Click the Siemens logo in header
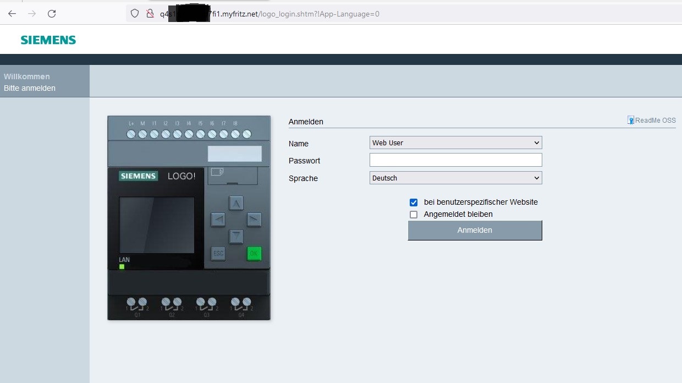 [x=48, y=40]
